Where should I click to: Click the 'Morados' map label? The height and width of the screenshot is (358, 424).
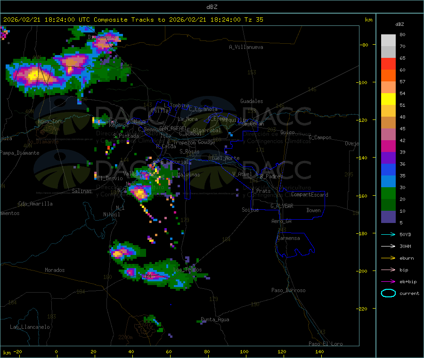pos(55,270)
